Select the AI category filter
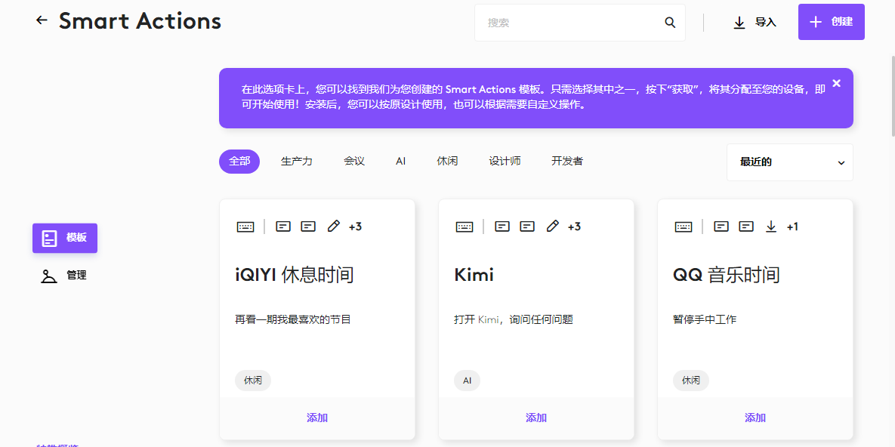Image resolution: width=895 pixels, height=447 pixels. [x=400, y=161]
